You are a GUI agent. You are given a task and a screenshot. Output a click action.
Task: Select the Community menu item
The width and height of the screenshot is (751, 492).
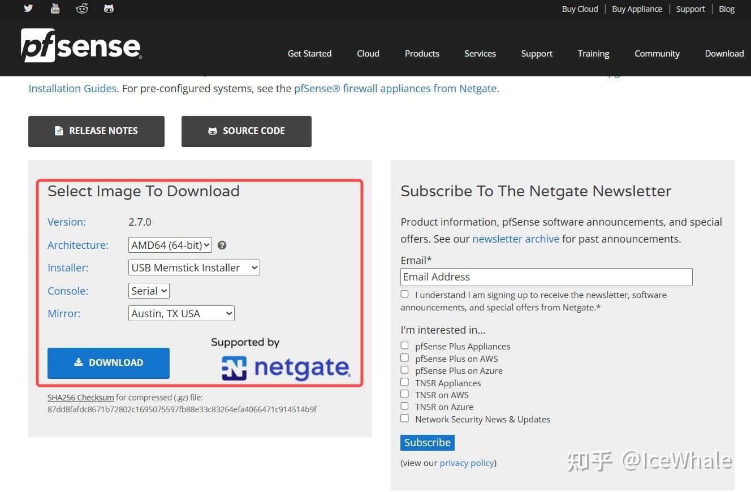coord(657,53)
